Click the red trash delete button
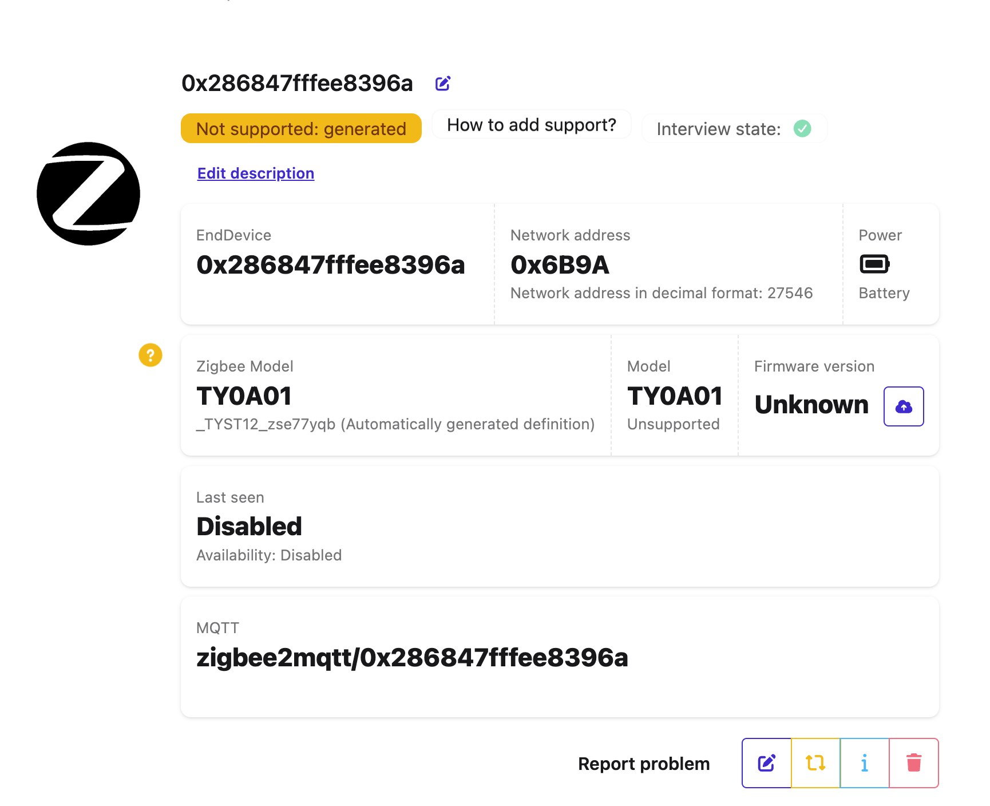 pyautogui.click(x=914, y=763)
